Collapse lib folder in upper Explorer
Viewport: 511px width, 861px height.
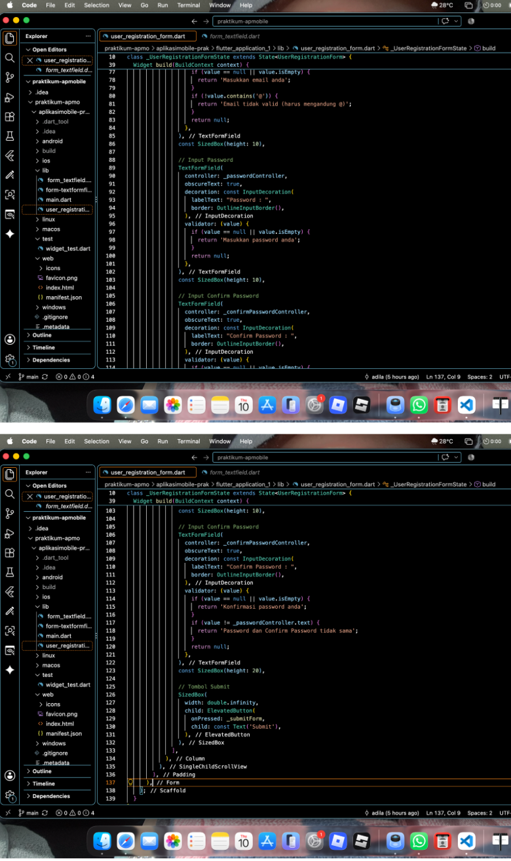(x=45, y=170)
